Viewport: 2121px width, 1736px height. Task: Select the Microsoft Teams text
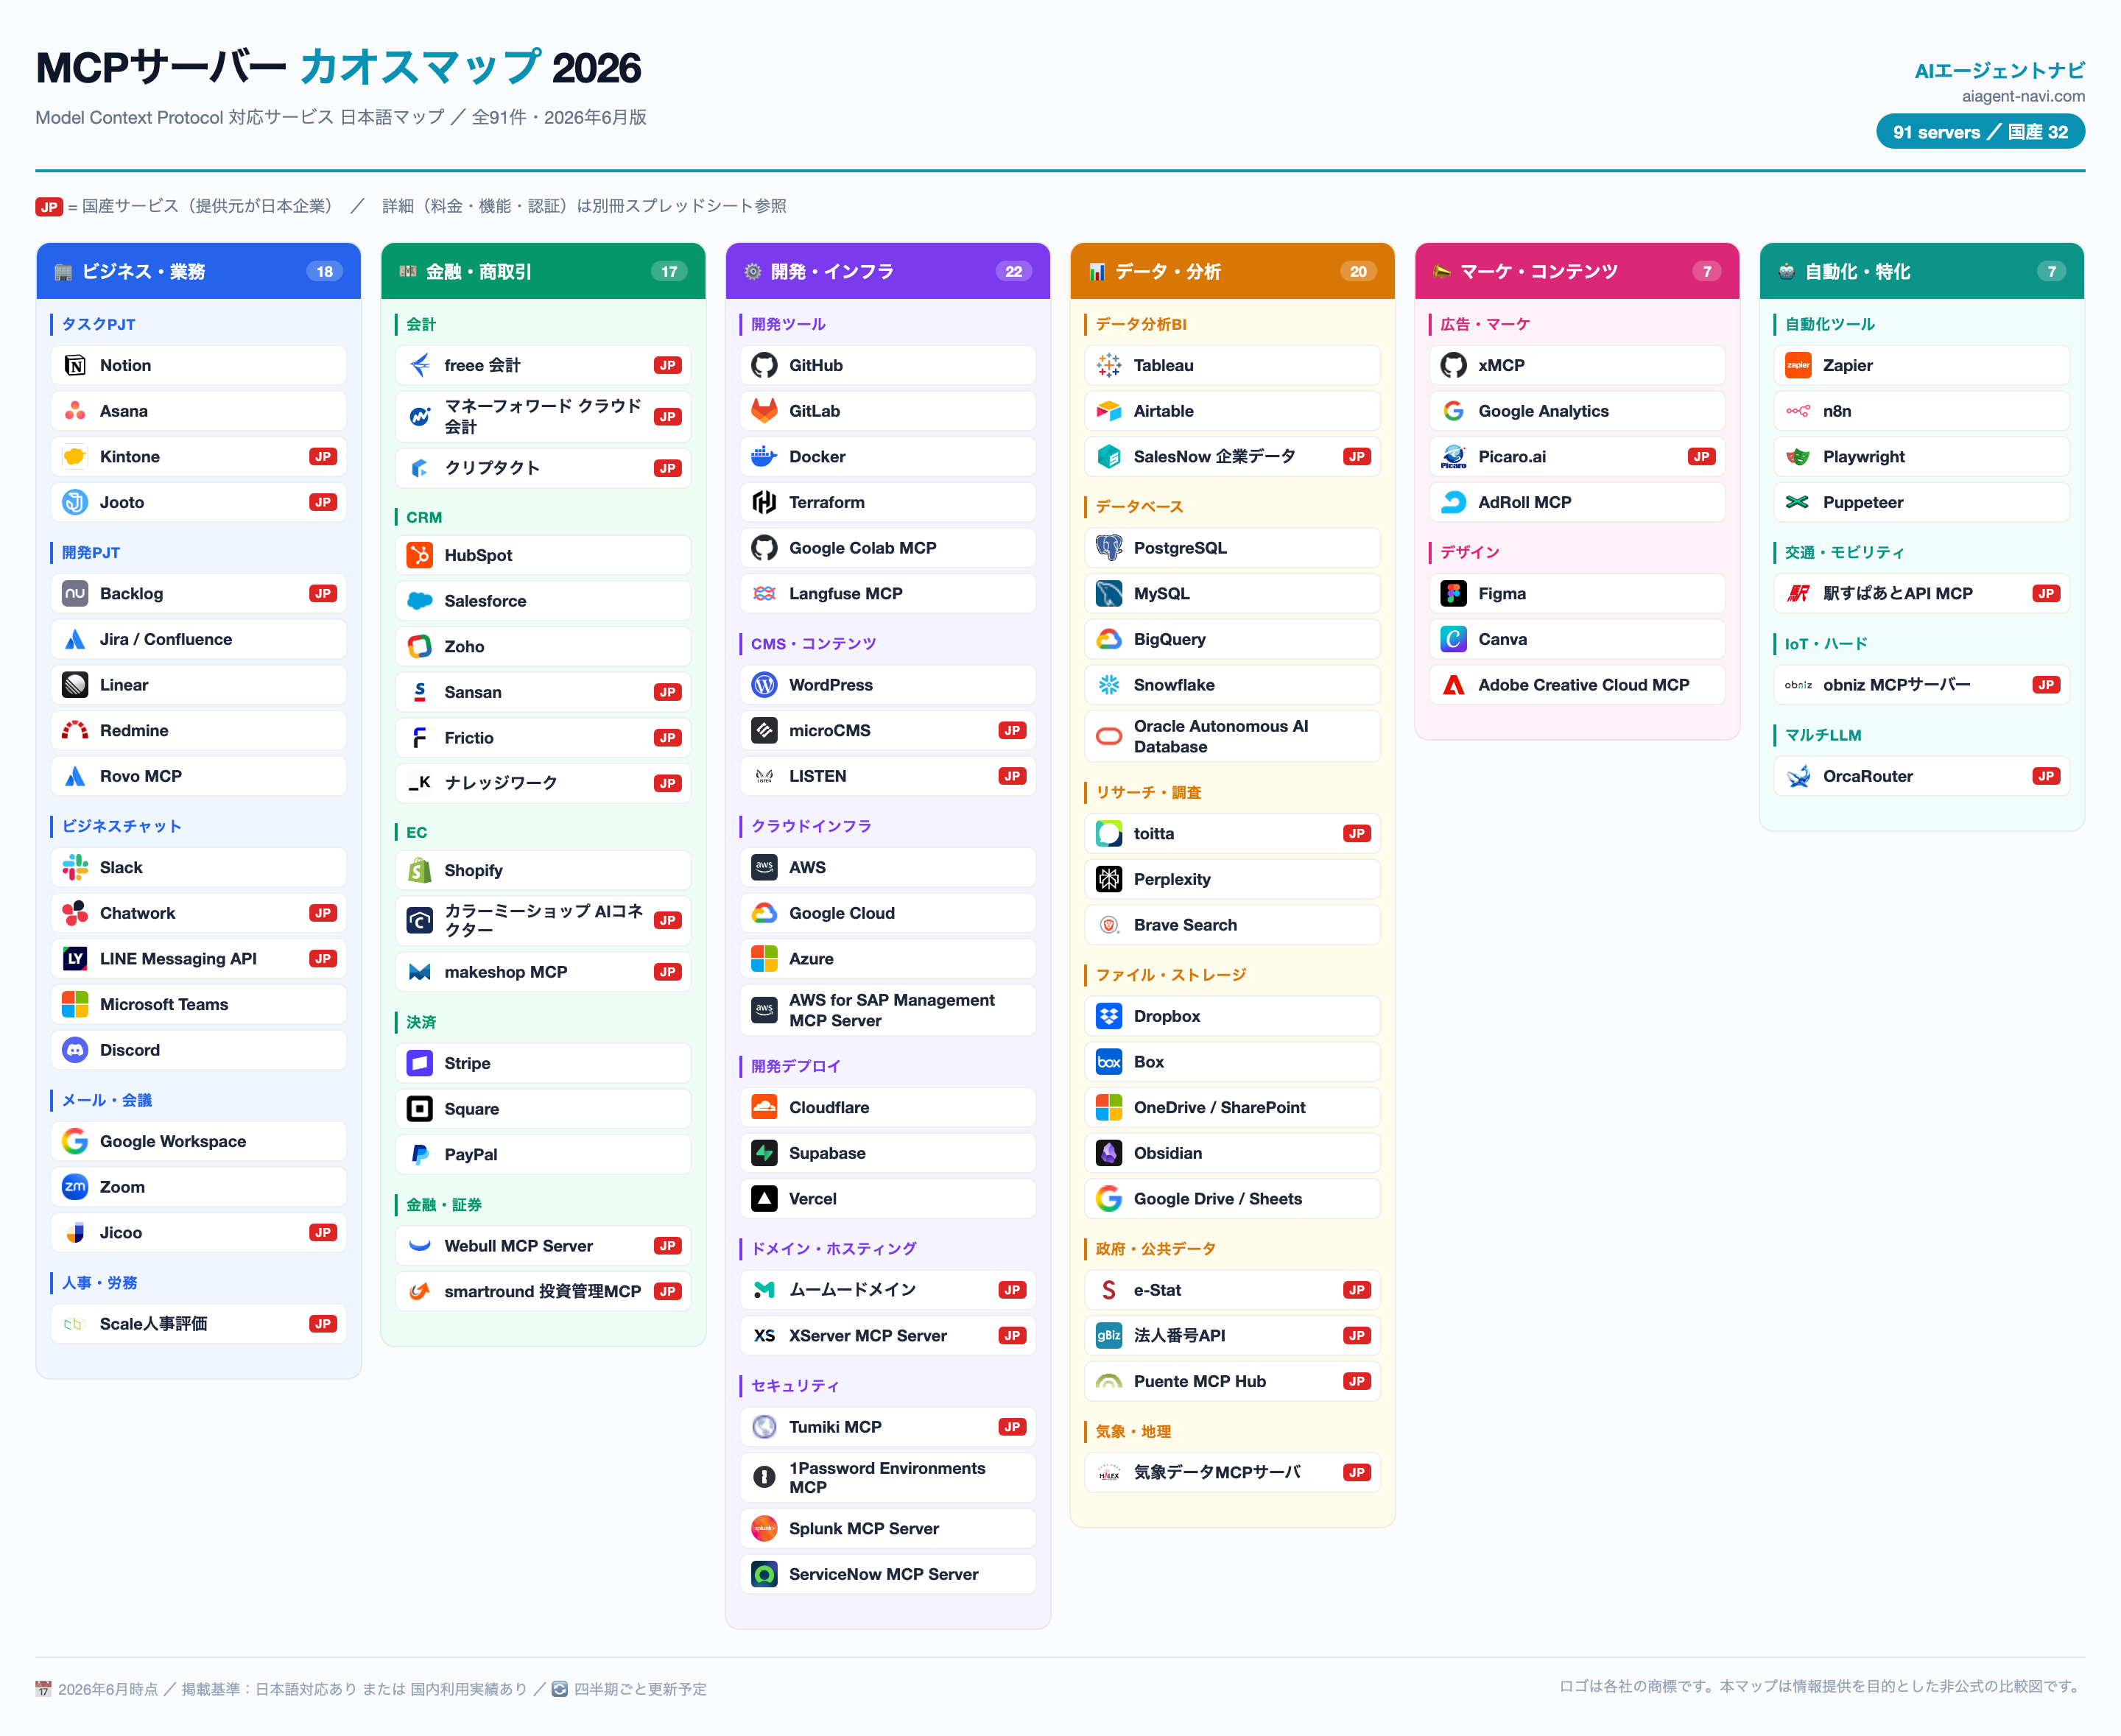(x=164, y=1005)
